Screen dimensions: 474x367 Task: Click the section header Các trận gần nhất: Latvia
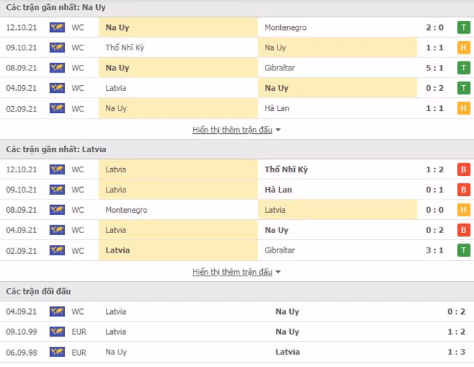237,149
